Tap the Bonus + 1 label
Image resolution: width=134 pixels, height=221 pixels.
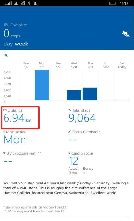88,171
